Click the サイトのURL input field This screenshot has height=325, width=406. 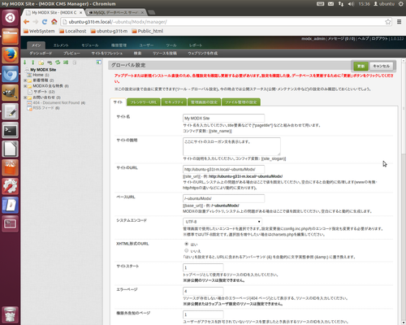[x=223, y=169]
